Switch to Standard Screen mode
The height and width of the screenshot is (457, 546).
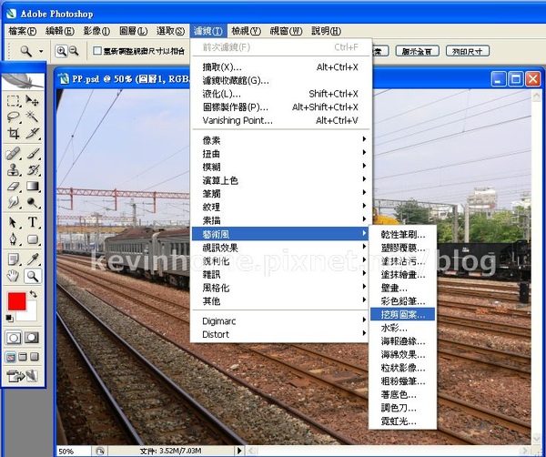click(x=10, y=357)
